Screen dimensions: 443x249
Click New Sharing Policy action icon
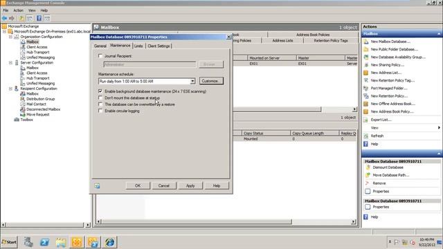366,65
